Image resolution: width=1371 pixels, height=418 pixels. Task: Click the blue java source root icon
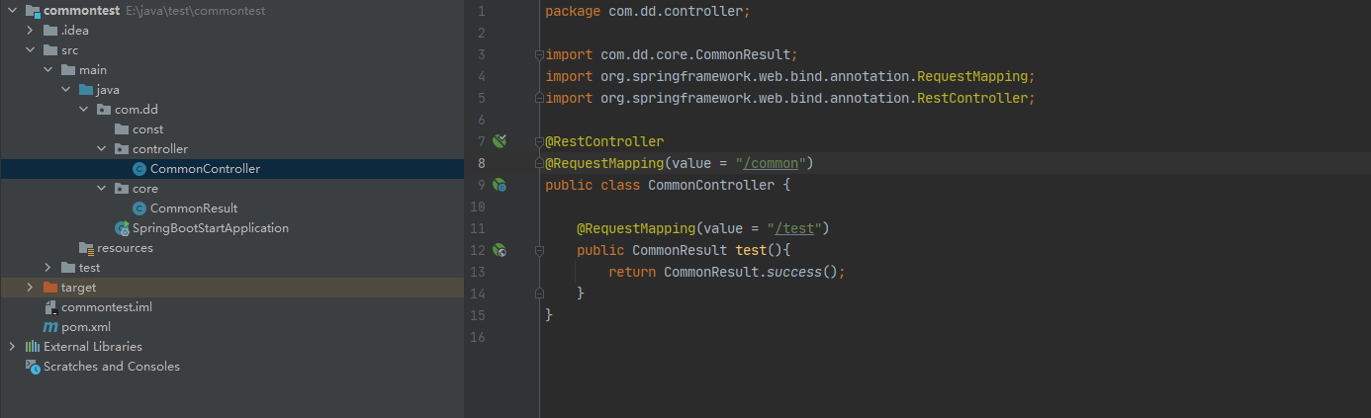tap(86, 90)
